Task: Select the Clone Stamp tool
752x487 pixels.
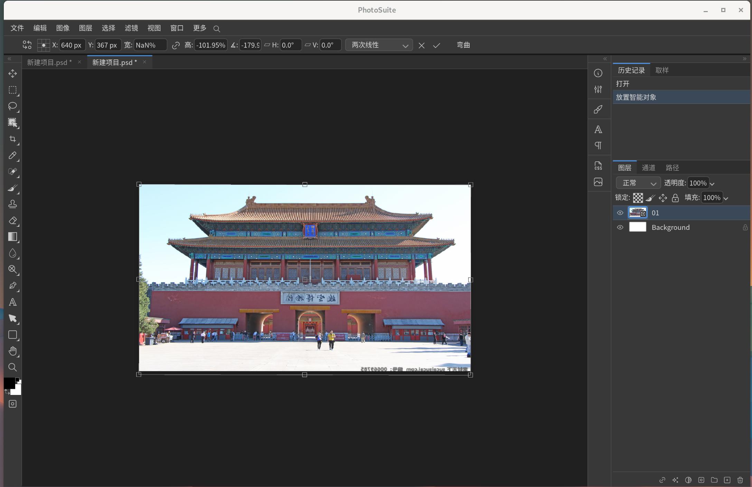Action: coord(13,204)
